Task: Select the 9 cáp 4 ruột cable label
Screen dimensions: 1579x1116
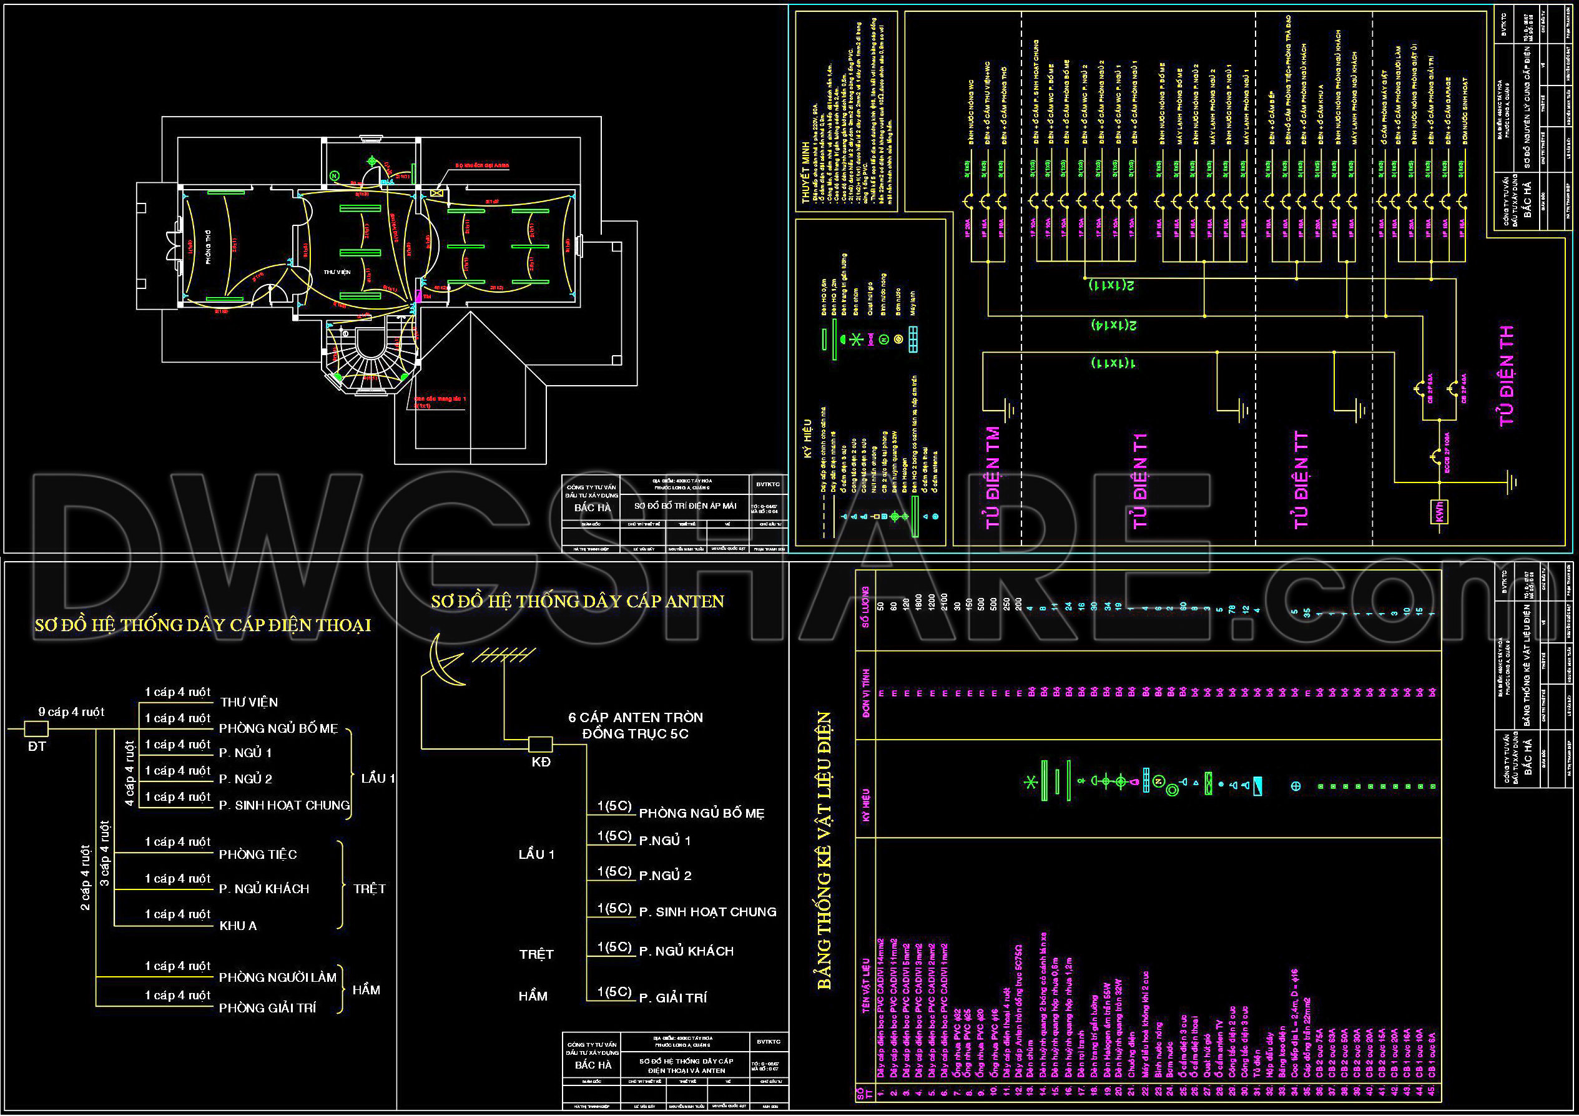Action: (x=72, y=712)
